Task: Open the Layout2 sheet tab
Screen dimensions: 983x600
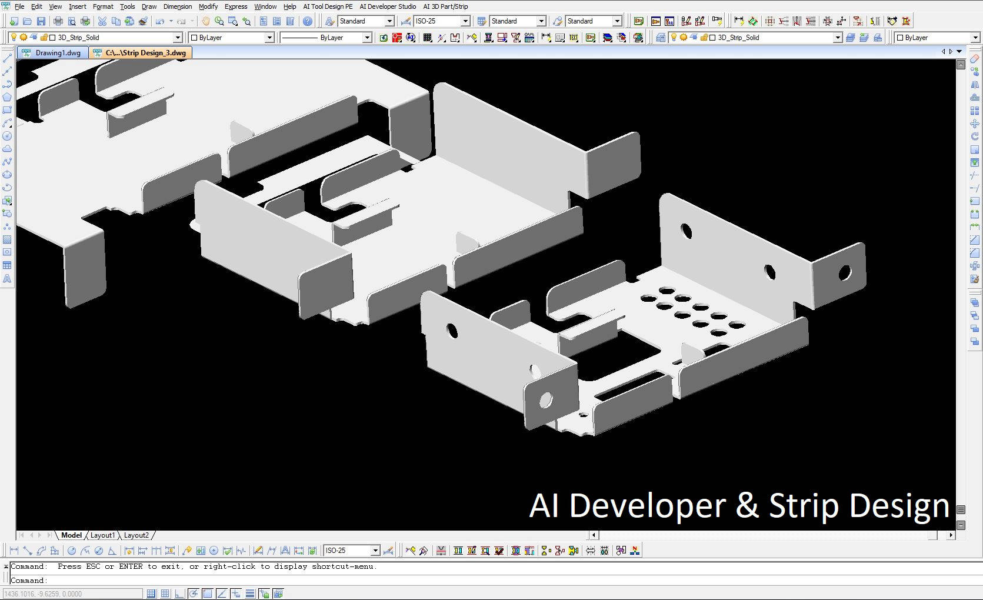Action: 136,535
